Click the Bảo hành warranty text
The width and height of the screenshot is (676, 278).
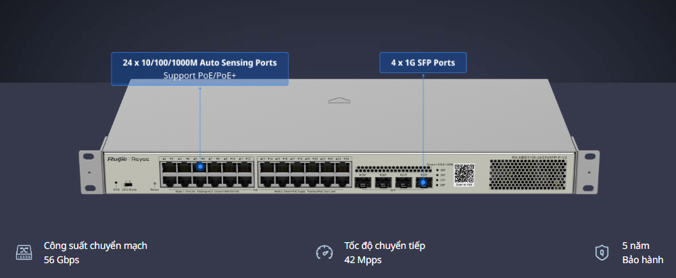(643, 260)
